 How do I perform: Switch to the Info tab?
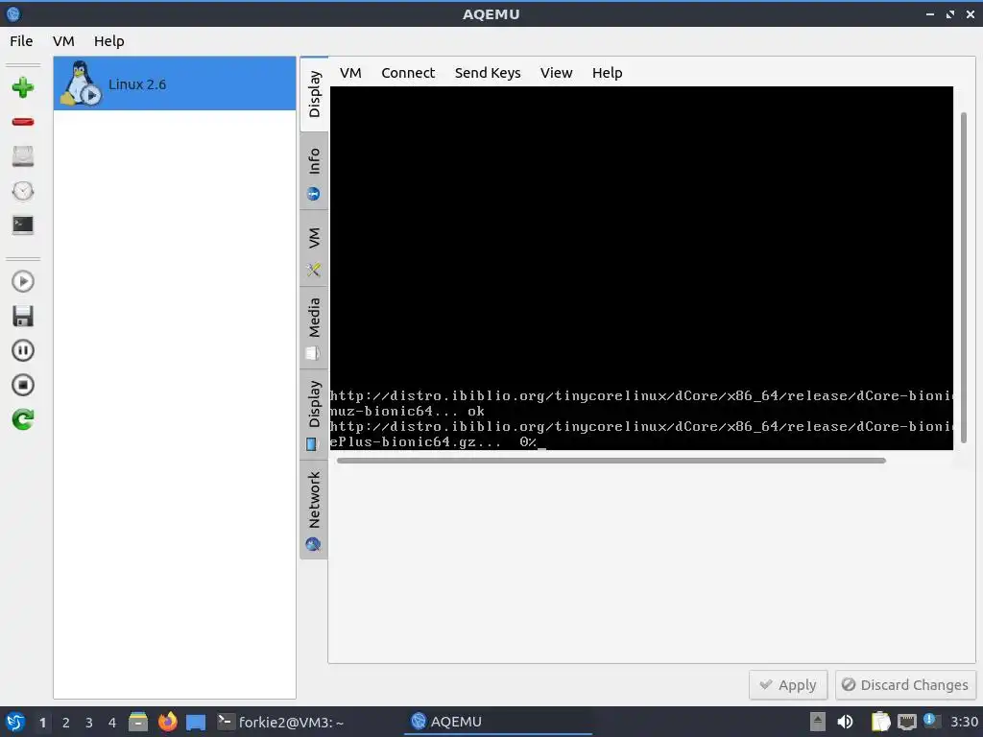pyautogui.click(x=314, y=171)
